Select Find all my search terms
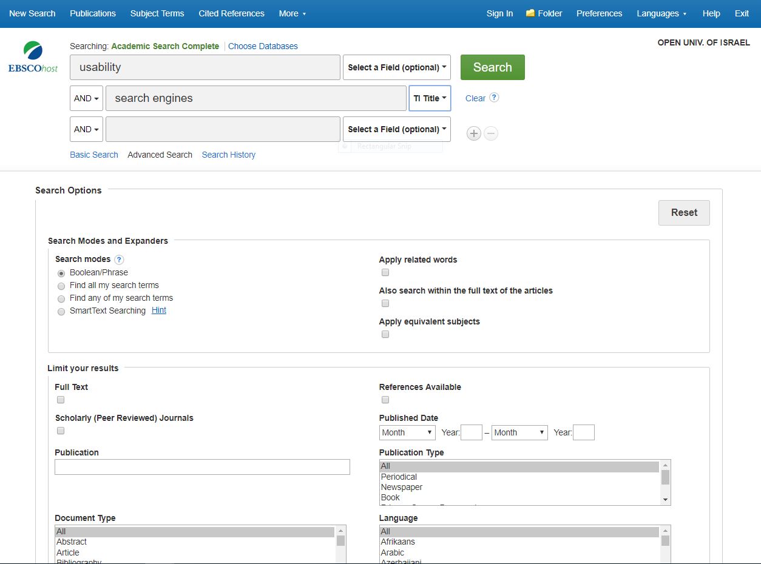 [x=61, y=286]
